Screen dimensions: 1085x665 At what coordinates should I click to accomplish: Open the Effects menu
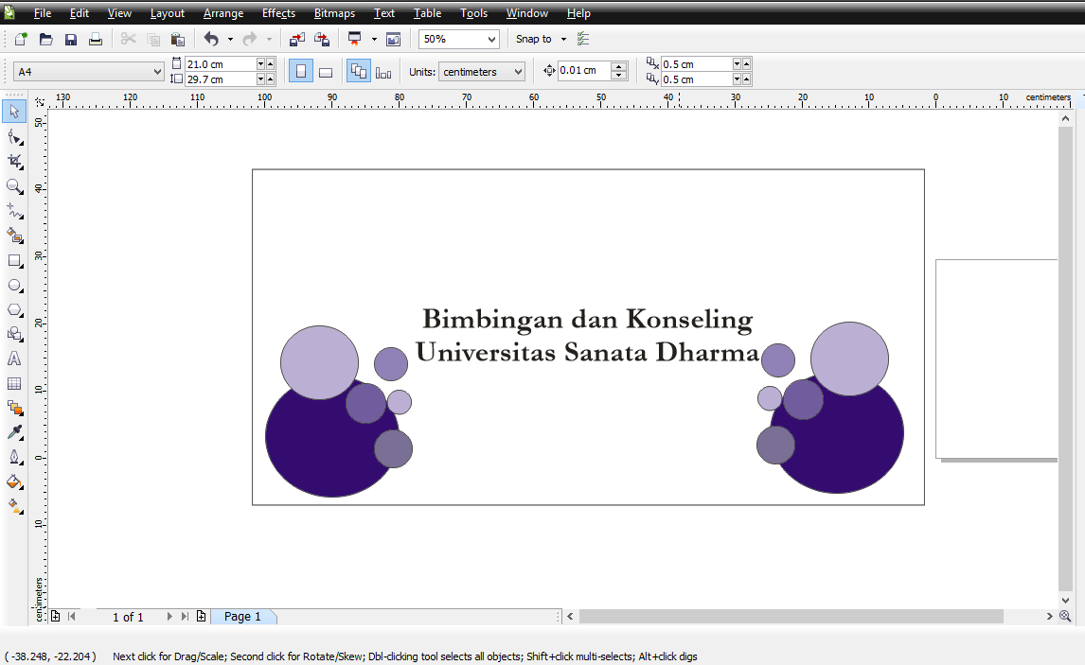[278, 13]
